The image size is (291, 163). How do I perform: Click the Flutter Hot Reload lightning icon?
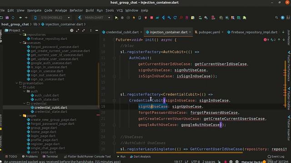[x=134, y=18]
